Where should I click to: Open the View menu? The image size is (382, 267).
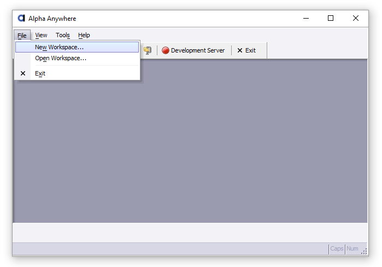pyautogui.click(x=41, y=36)
